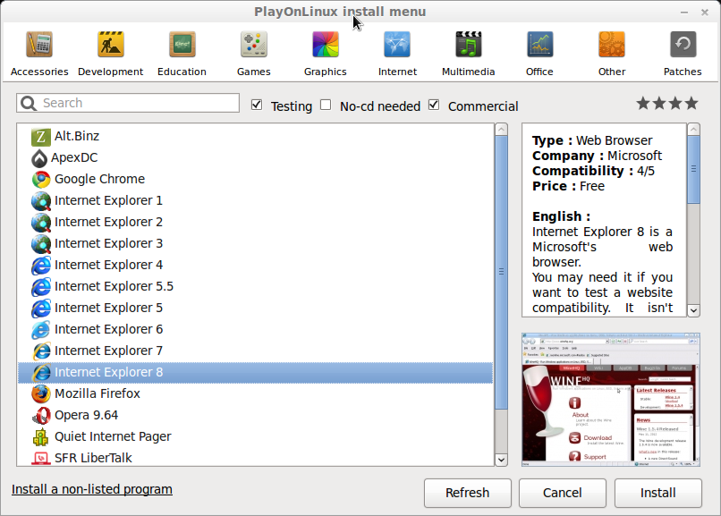This screenshot has height=516, width=721.
Task: Select Mozilla Firefox text entry
Action: click(97, 393)
